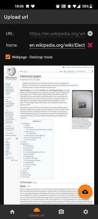Open About Wikipedia sidebar link
98x219 pixels.
(x=10, y=91)
